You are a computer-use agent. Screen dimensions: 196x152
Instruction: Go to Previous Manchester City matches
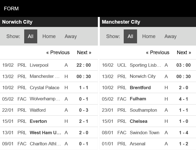158,53
